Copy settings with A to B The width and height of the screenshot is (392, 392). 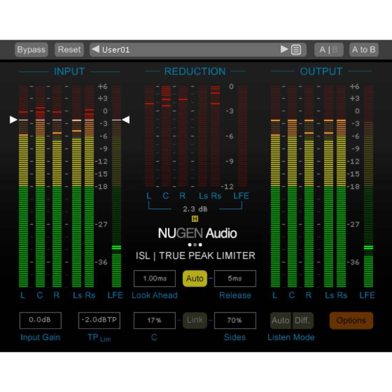[x=364, y=50]
